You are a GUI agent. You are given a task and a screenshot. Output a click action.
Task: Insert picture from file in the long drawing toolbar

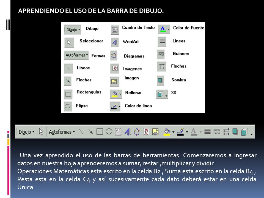click(155, 132)
